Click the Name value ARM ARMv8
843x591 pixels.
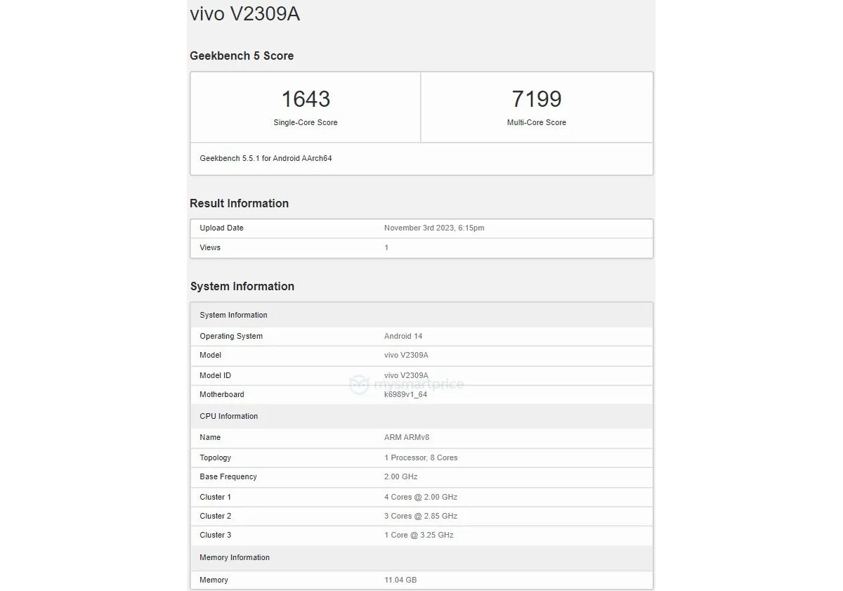tap(407, 438)
